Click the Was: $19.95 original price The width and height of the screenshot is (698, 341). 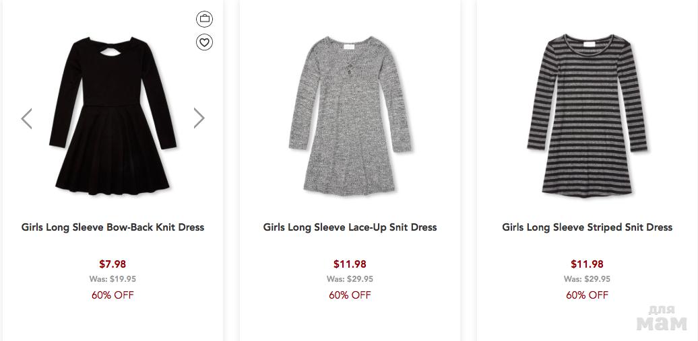point(113,279)
